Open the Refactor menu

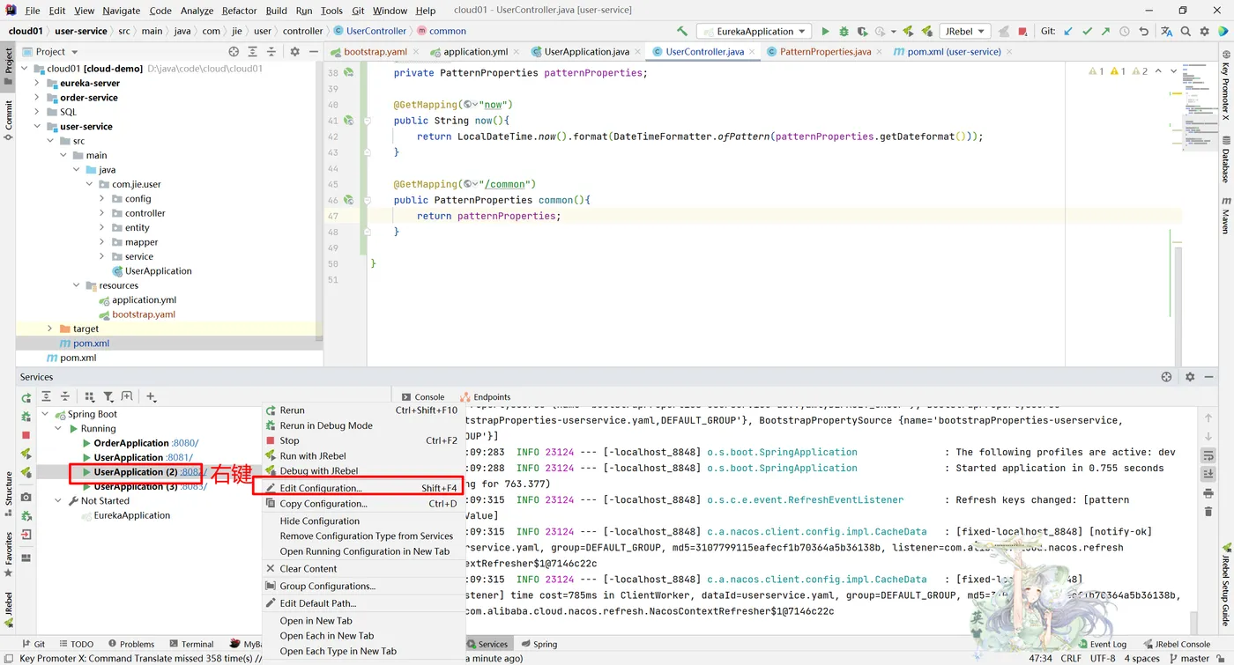(x=239, y=11)
